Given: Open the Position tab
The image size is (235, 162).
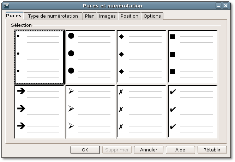Looking at the screenshot, I should (x=129, y=16).
